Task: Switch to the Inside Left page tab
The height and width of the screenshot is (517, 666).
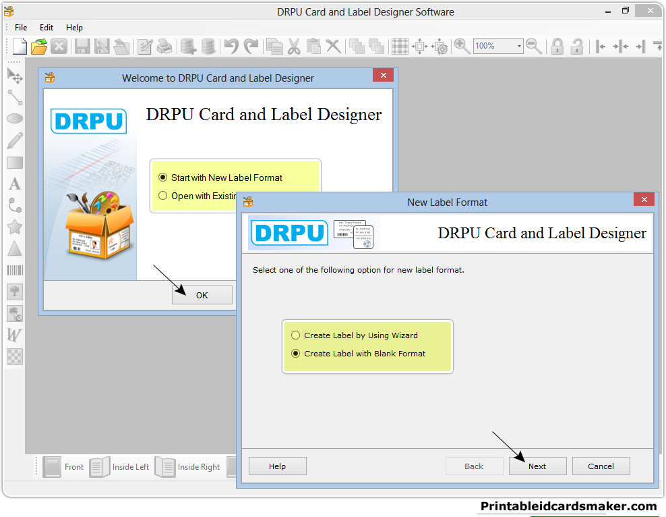Action: click(x=119, y=467)
